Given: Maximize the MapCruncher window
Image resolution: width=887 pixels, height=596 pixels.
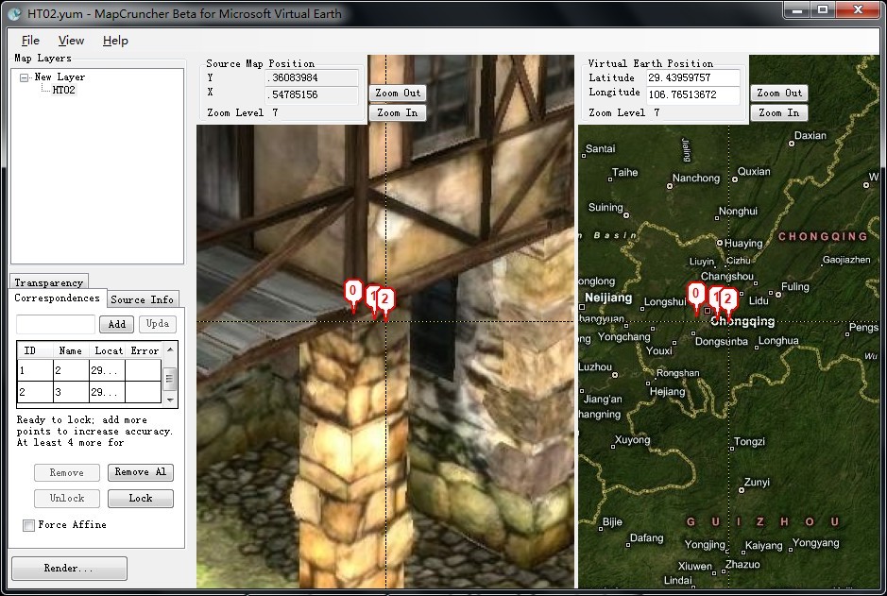Looking at the screenshot, I should point(823,9).
